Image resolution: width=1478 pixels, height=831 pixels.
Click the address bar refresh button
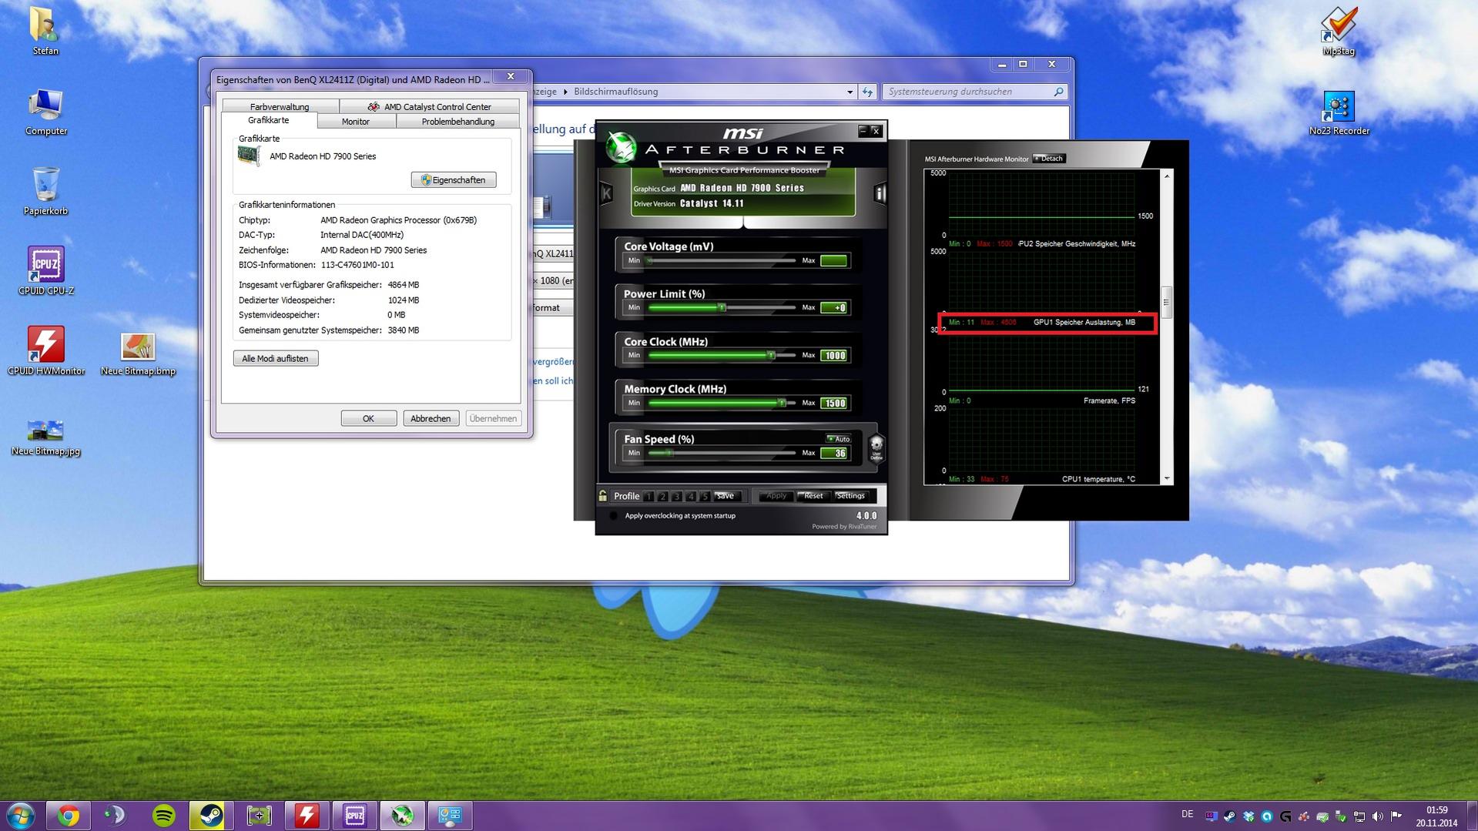[x=868, y=92]
